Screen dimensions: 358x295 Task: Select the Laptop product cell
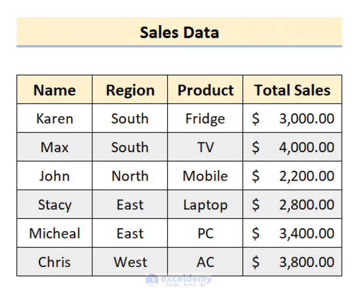(205, 204)
